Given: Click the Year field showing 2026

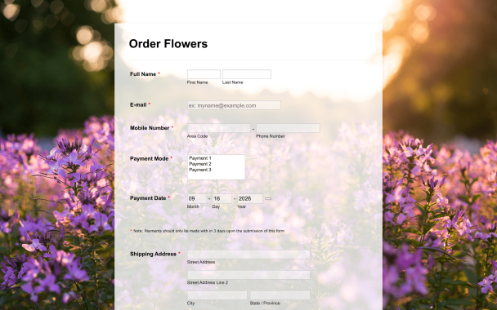Looking at the screenshot, I should (250, 199).
